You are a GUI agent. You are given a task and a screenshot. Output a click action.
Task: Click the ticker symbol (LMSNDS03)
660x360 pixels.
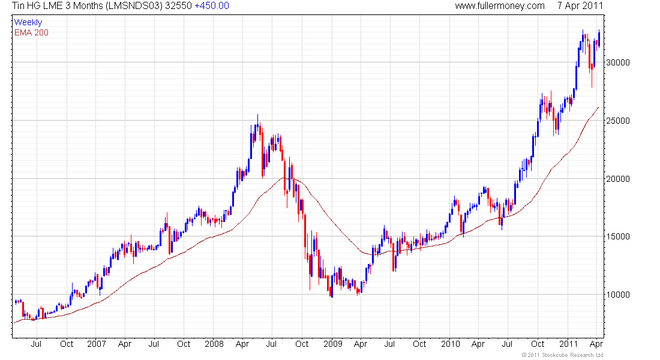click(x=134, y=6)
